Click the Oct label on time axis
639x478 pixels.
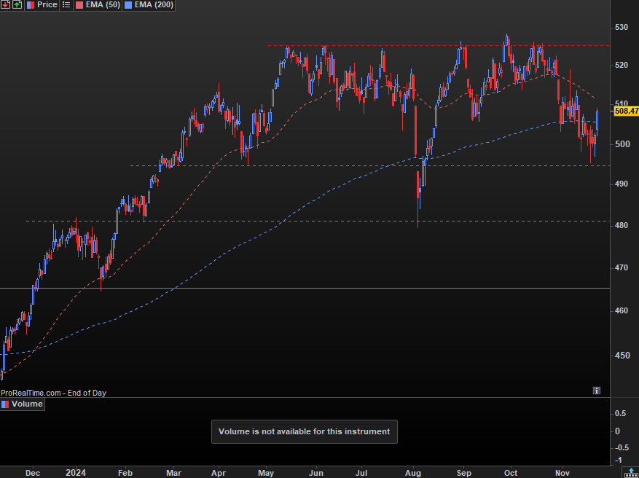click(511, 473)
